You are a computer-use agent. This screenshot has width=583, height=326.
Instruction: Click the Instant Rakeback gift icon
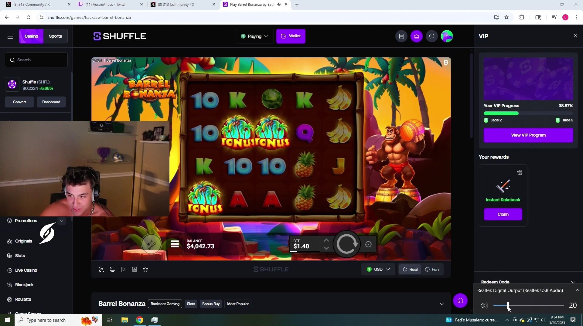coord(520,173)
